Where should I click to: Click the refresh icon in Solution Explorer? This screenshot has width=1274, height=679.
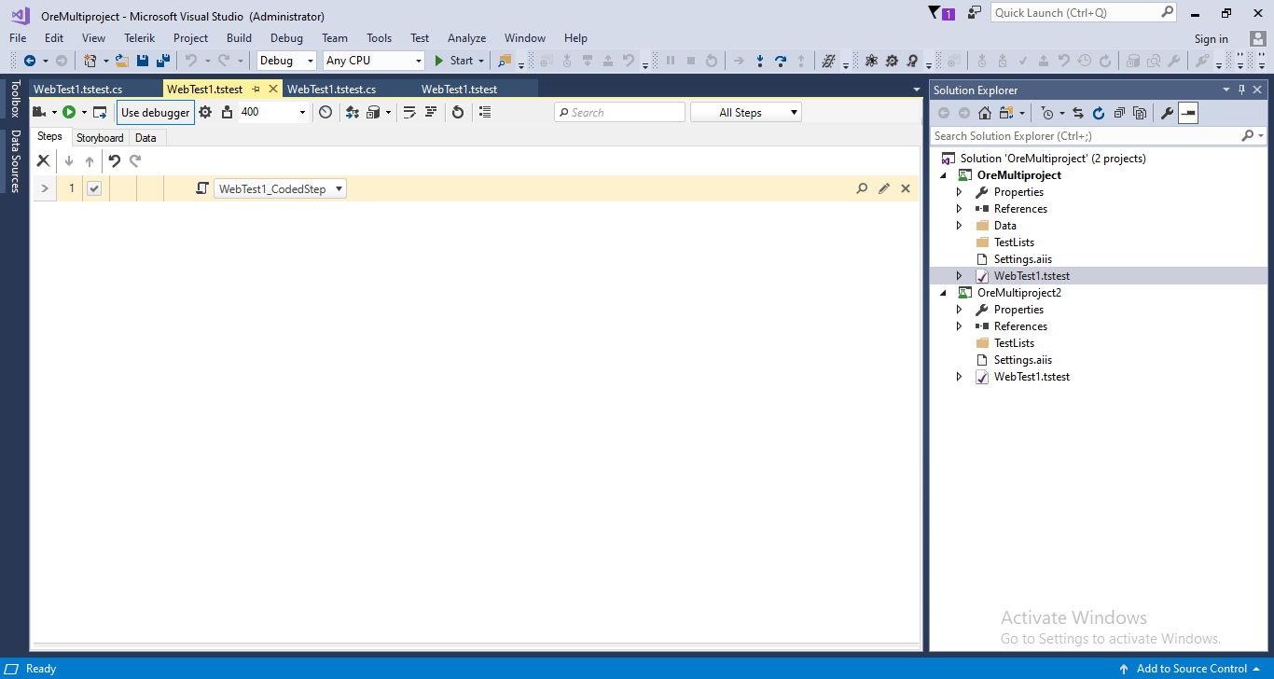tap(1099, 113)
